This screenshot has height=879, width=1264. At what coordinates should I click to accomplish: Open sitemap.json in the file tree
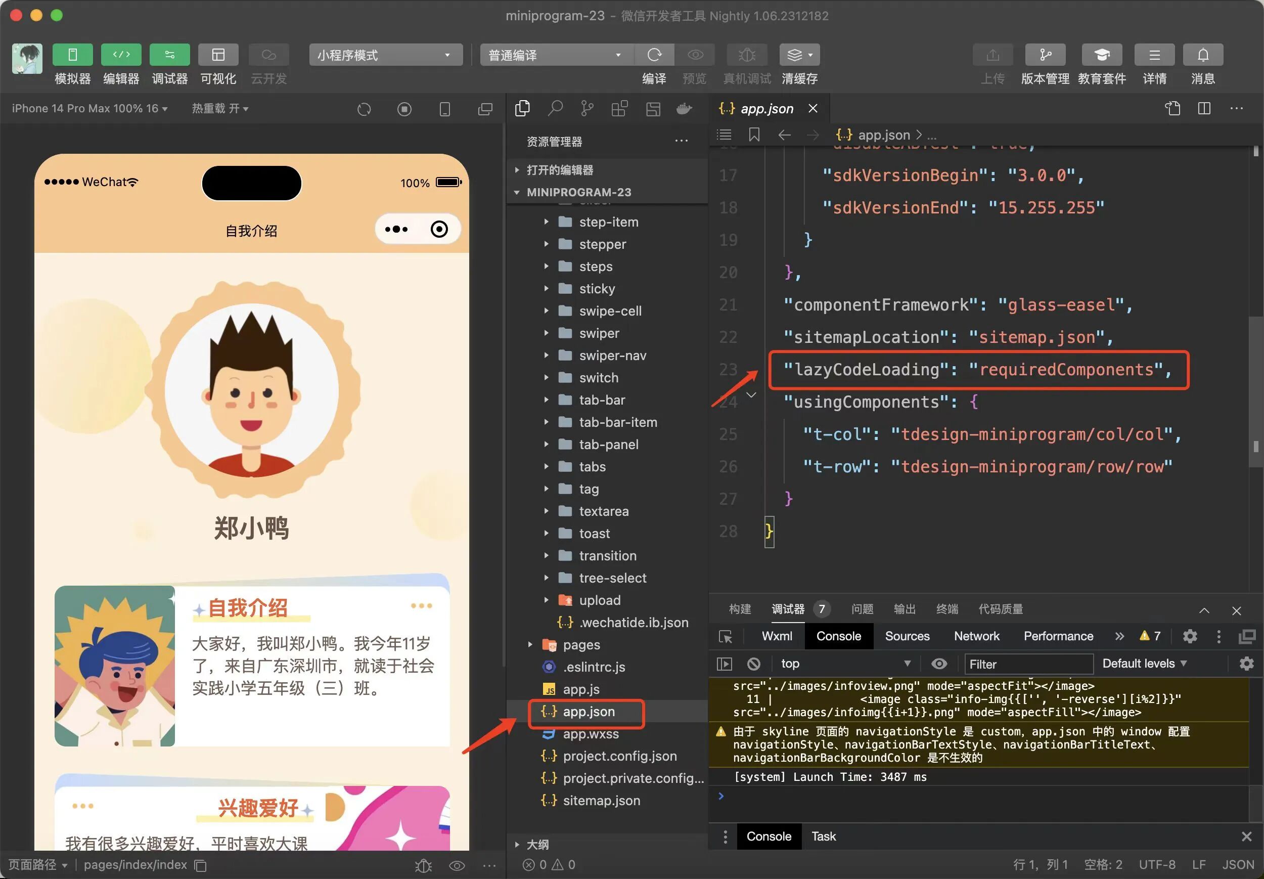click(x=601, y=800)
